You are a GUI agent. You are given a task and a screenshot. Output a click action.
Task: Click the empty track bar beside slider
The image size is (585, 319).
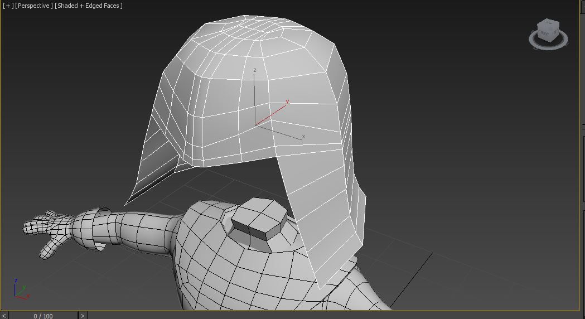coord(335,316)
